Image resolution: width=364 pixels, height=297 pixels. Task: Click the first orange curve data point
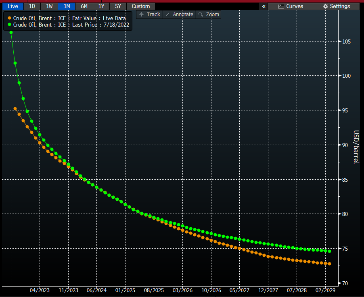tap(15, 108)
